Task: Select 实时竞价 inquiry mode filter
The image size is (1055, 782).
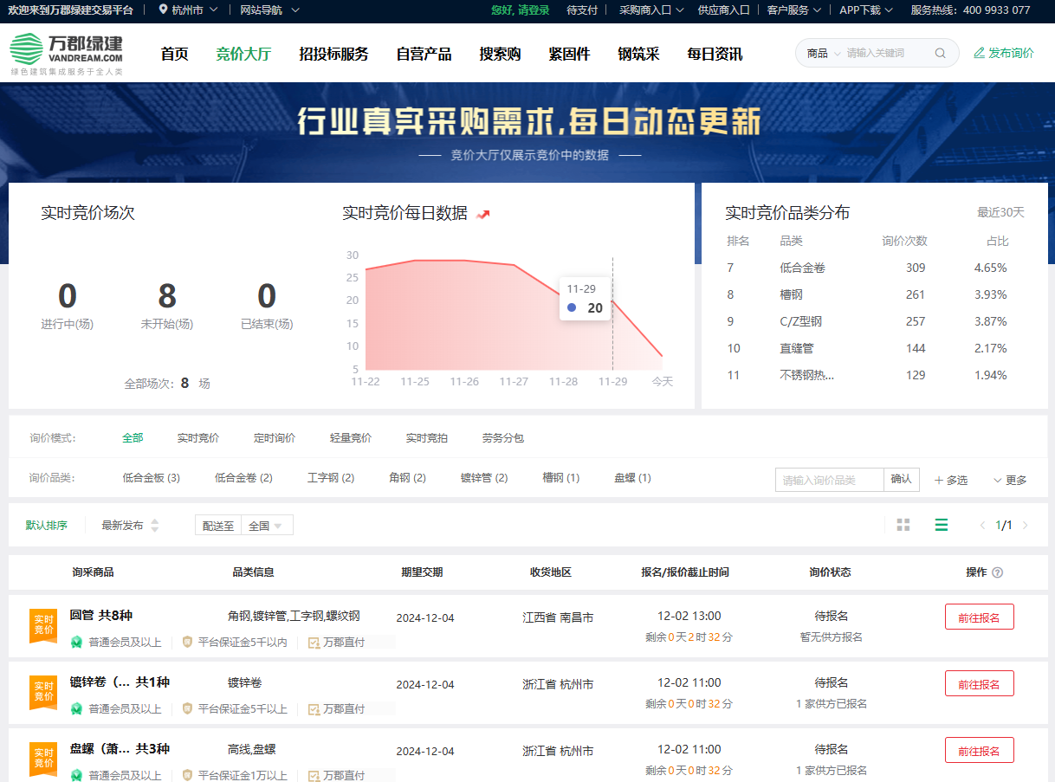Action: coord(198,438)
